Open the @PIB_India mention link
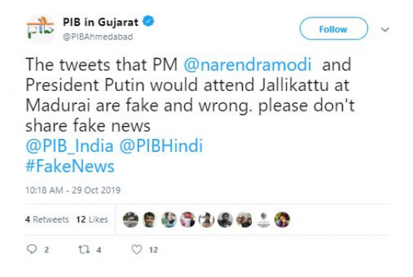 [69, 146]
